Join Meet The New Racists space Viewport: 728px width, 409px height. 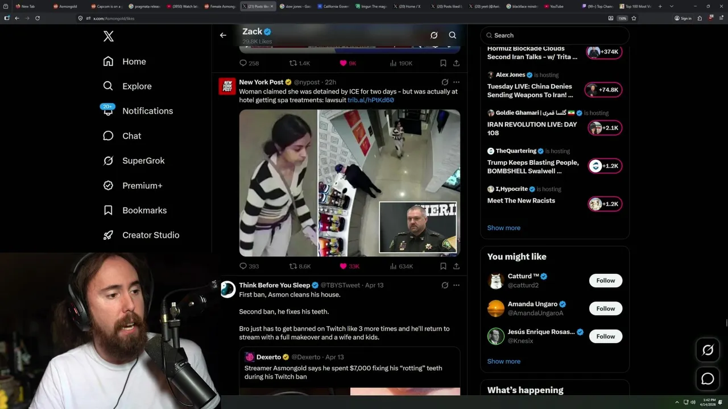605,204
